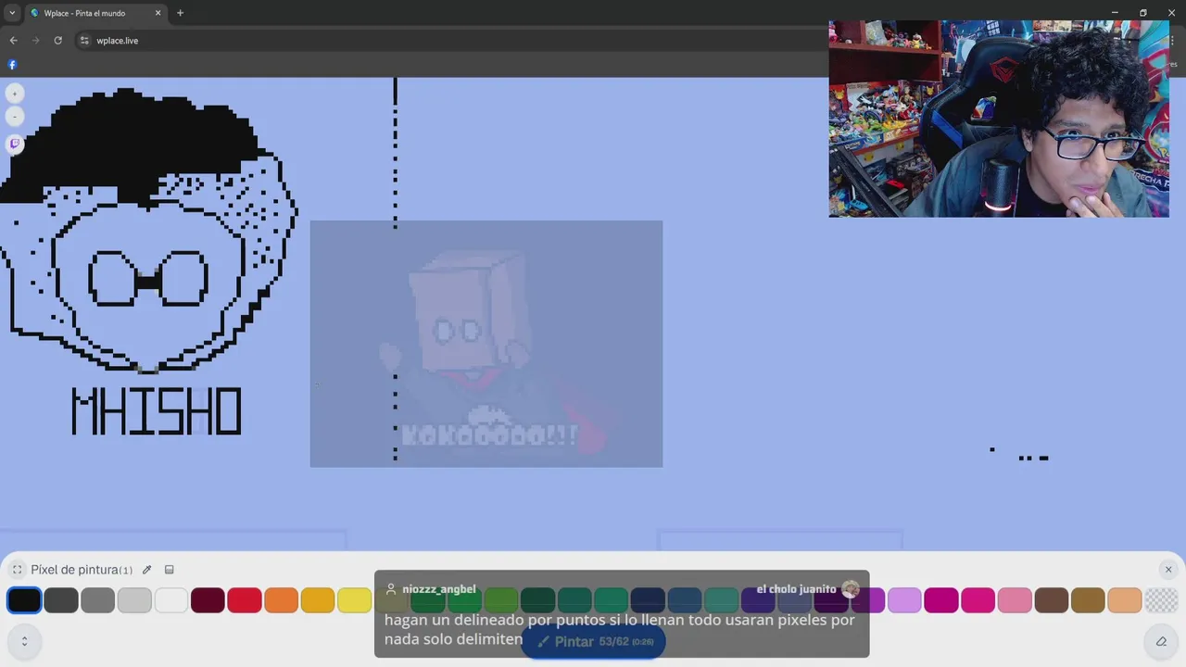Image resolution: width=1186 pixels, height=667 pixels.
Task: Pick the light pink color swatch
Action: tap(1015, 600)
